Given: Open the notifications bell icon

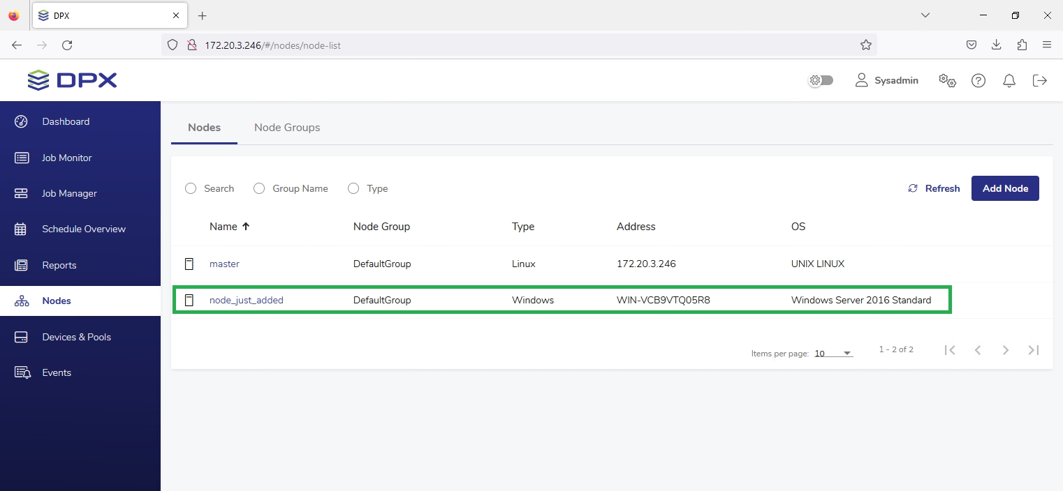Looking at the screenshot, I should click(1009, 80).
